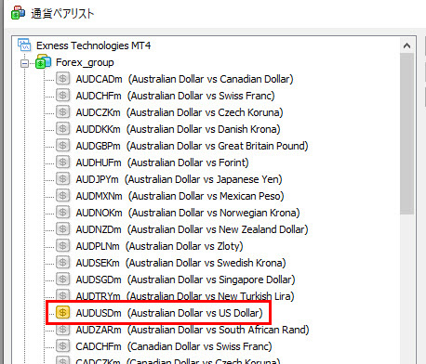
Task: Click the AUDCHFm symbol icon
Action: [62, 96]
